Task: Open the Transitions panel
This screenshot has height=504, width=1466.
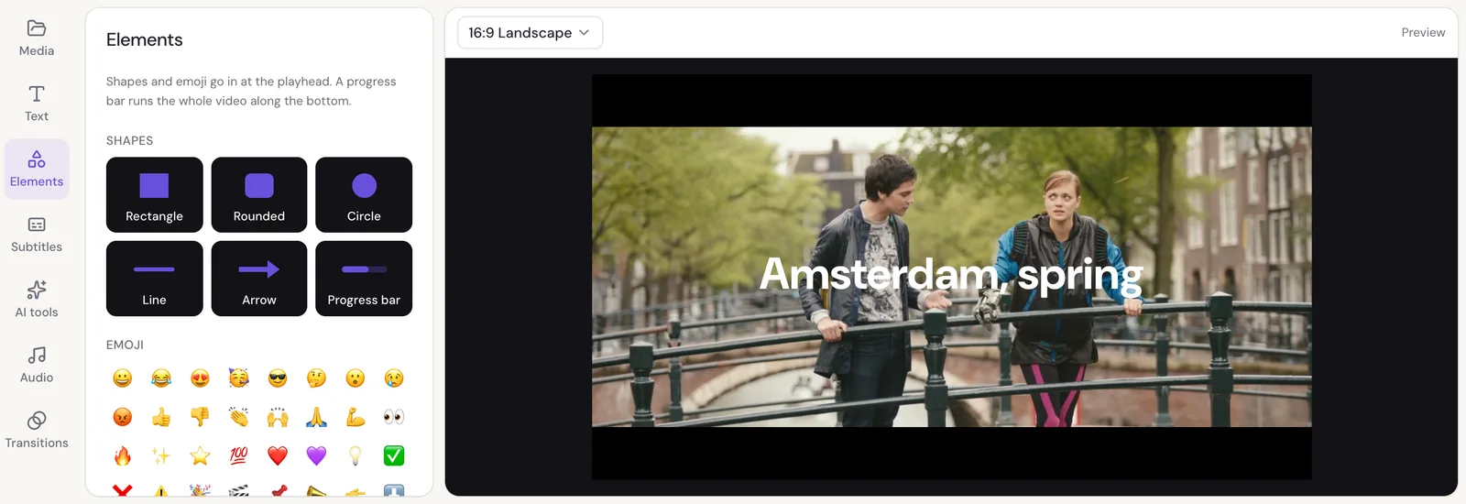Action: pos(37,430)
